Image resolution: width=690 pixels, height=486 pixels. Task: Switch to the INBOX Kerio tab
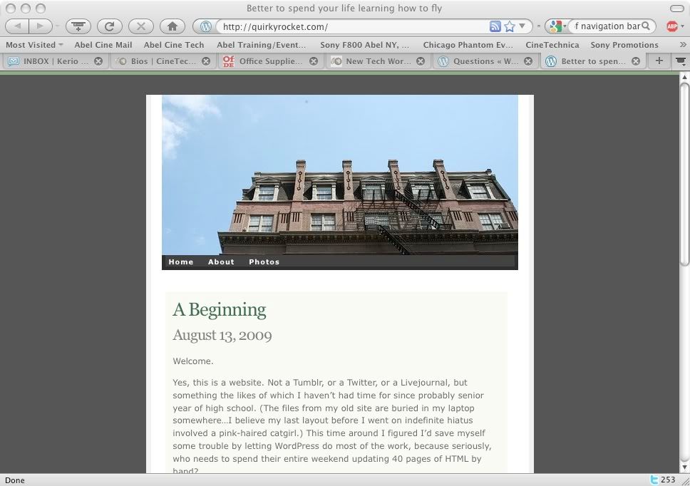tap(50, 61)
